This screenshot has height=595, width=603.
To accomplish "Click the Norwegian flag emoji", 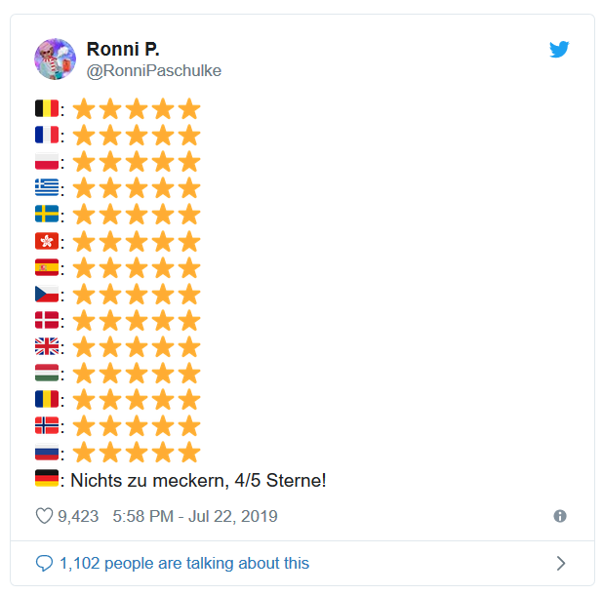I will tap(46, 425).
